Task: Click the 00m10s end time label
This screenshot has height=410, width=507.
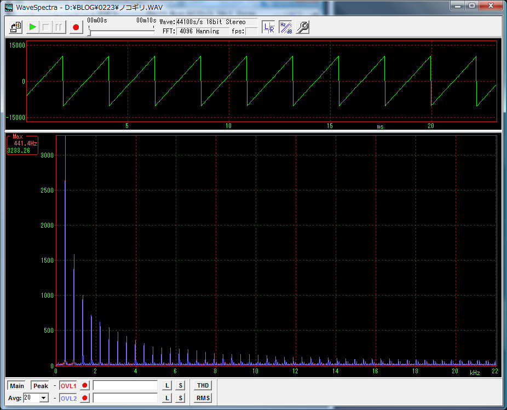Action: (146, 20)
